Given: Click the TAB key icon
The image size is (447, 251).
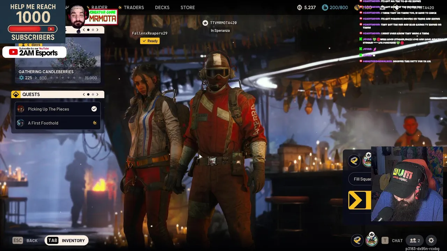Looking at the screenshot, I should point(53,241).
